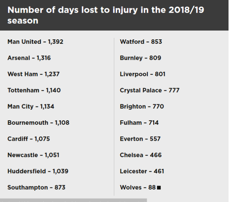Click the Crystal Palace – 777 row

coord(150,90)
